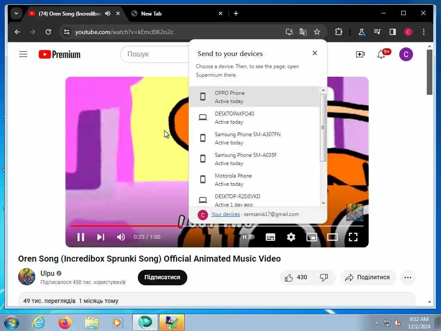Open the Chrome profile avatar
Viewport: 441px width, 331px height.
click(408, 32)
